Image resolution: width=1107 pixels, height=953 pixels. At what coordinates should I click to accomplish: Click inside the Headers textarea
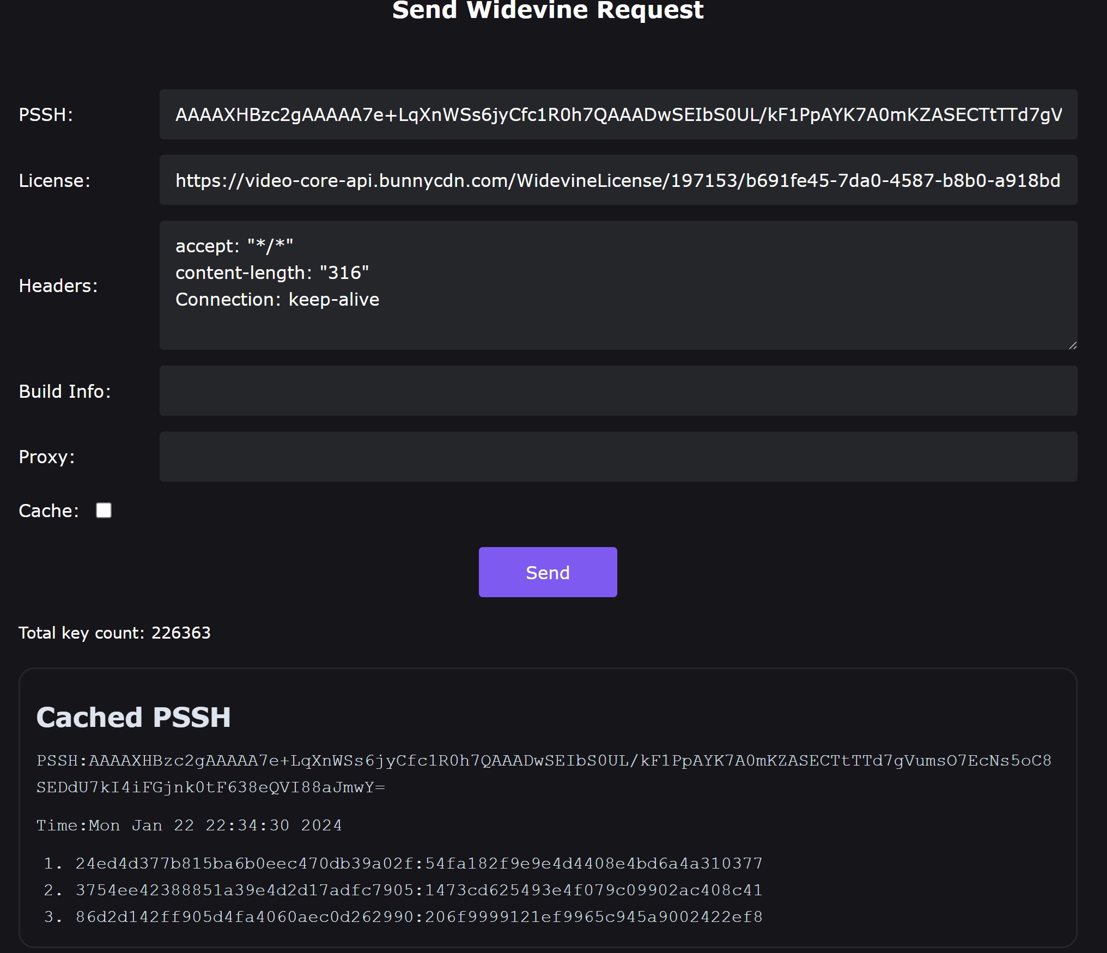click(618, 324)
